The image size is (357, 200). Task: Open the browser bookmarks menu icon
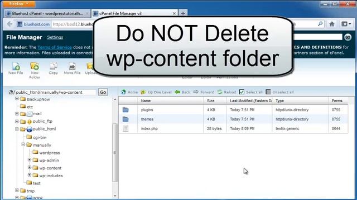click(346, 24)
